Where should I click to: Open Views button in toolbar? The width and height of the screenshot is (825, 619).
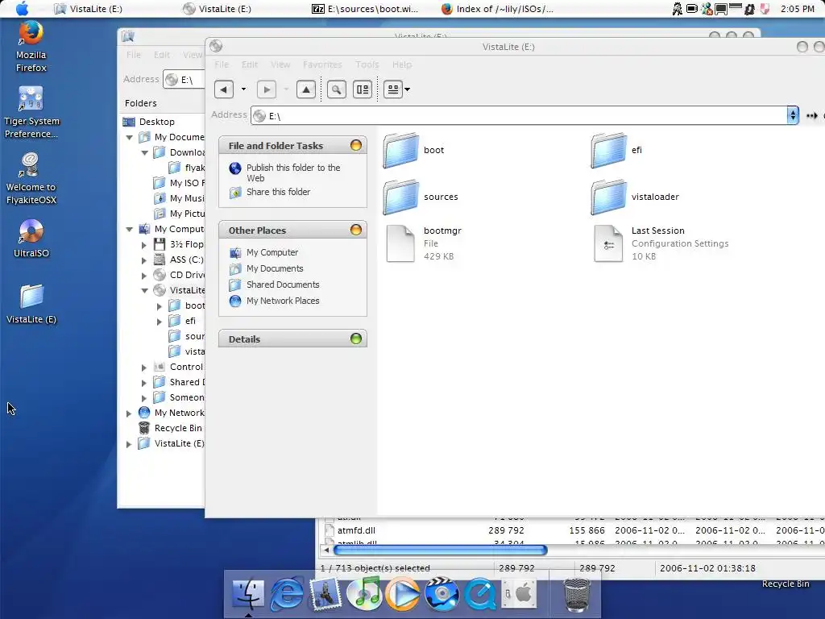click(393, 89)
